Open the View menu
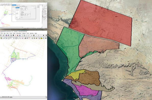 point(8,33)
